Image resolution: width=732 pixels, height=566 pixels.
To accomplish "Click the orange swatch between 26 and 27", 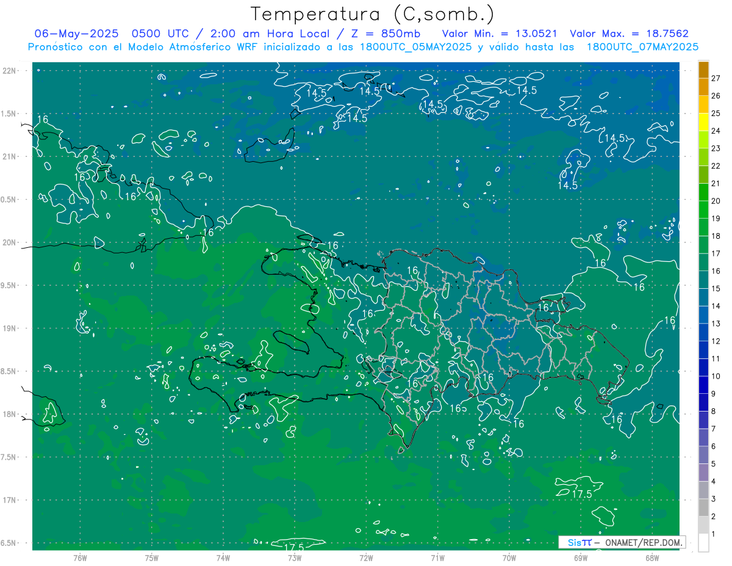I will coord(703,87).
